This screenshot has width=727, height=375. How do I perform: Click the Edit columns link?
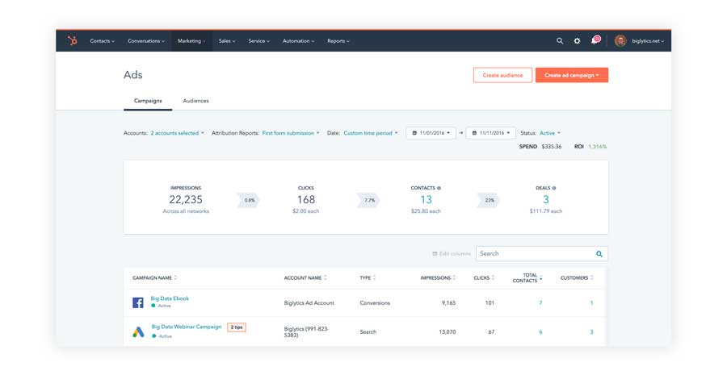tap(452, 254)
